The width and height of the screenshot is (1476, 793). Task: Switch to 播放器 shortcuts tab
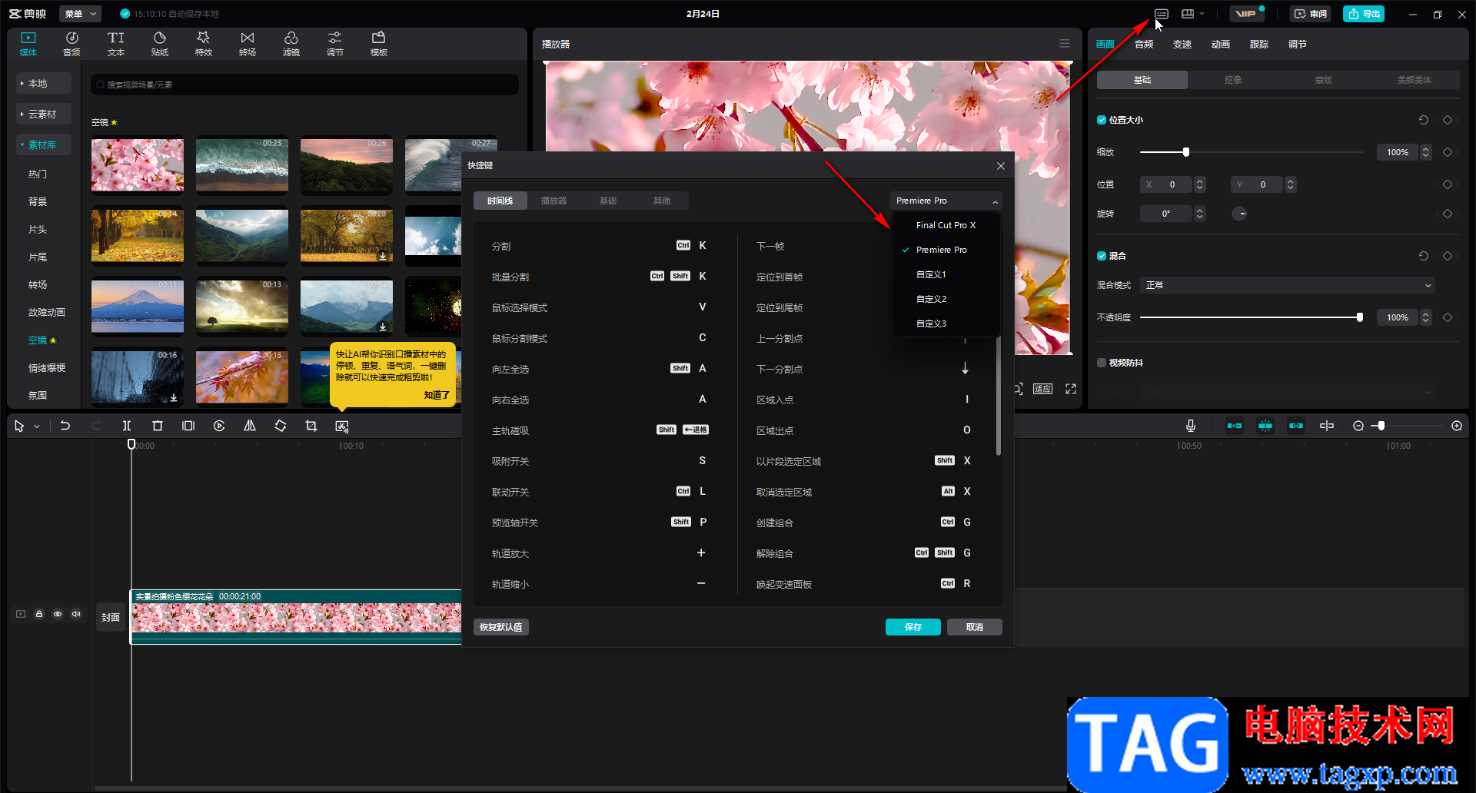tap(553, 201)
